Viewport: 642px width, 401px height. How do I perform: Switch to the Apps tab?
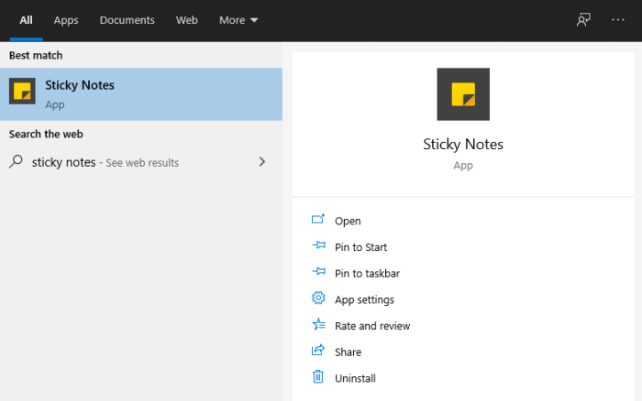tap(66, 20)
